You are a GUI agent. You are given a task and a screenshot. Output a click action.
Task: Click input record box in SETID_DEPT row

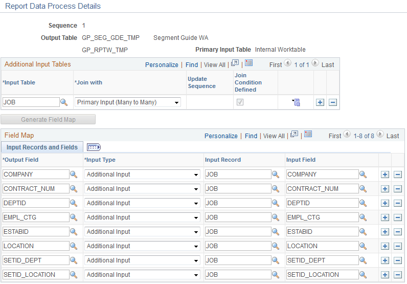pos(238,260)
